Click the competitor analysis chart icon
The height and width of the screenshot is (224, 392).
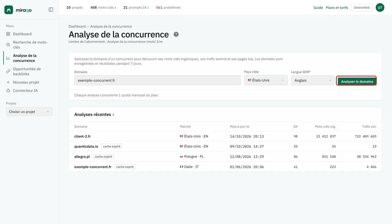click(8, 58)
